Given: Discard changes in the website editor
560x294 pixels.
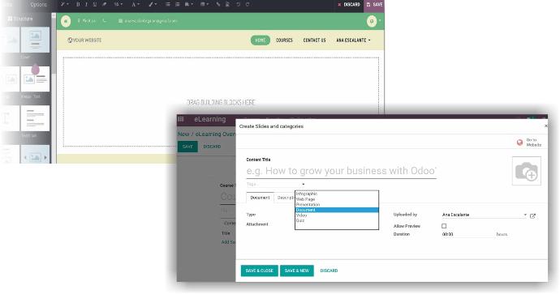Looking at the screenshot, I should [x=349, y=4].
